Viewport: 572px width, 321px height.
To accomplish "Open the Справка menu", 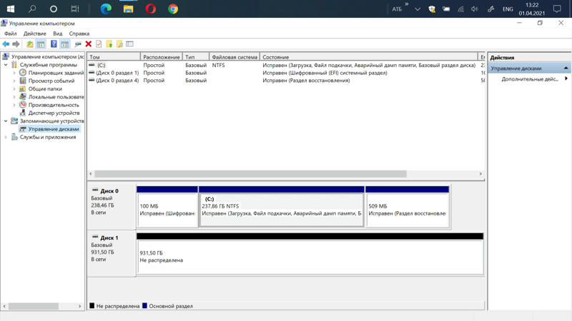I will [79, 34].
